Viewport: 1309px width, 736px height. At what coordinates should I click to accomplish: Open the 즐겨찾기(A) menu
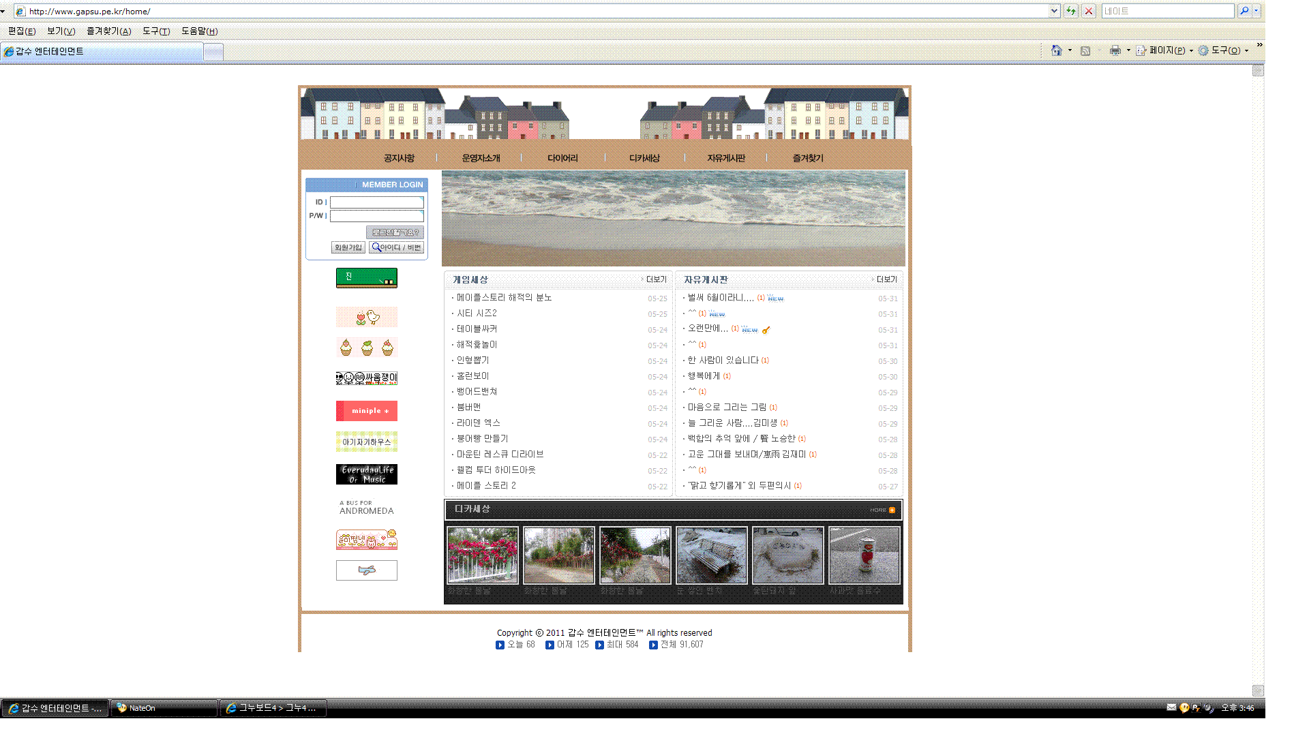click(108, 31)
